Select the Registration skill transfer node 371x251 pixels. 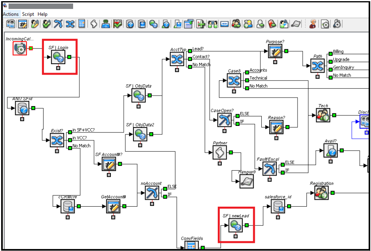tap(322, 193)
